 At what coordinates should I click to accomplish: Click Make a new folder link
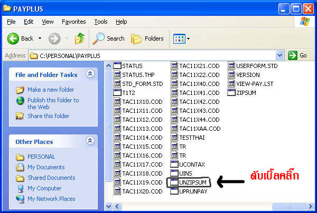coord(51,90)
